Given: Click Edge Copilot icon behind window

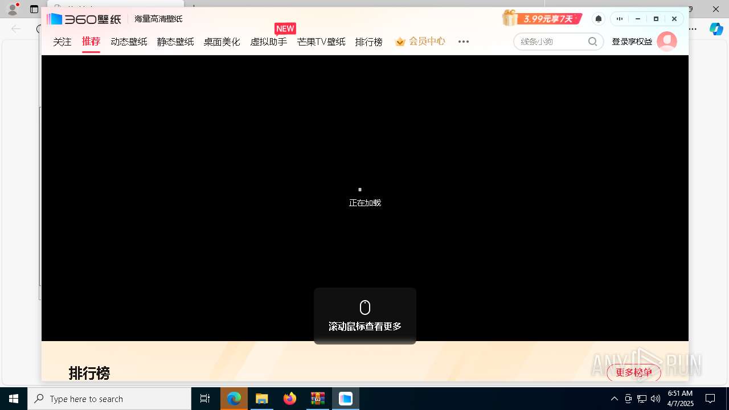Looking at the screenshot, I should (x=716, y=29).
